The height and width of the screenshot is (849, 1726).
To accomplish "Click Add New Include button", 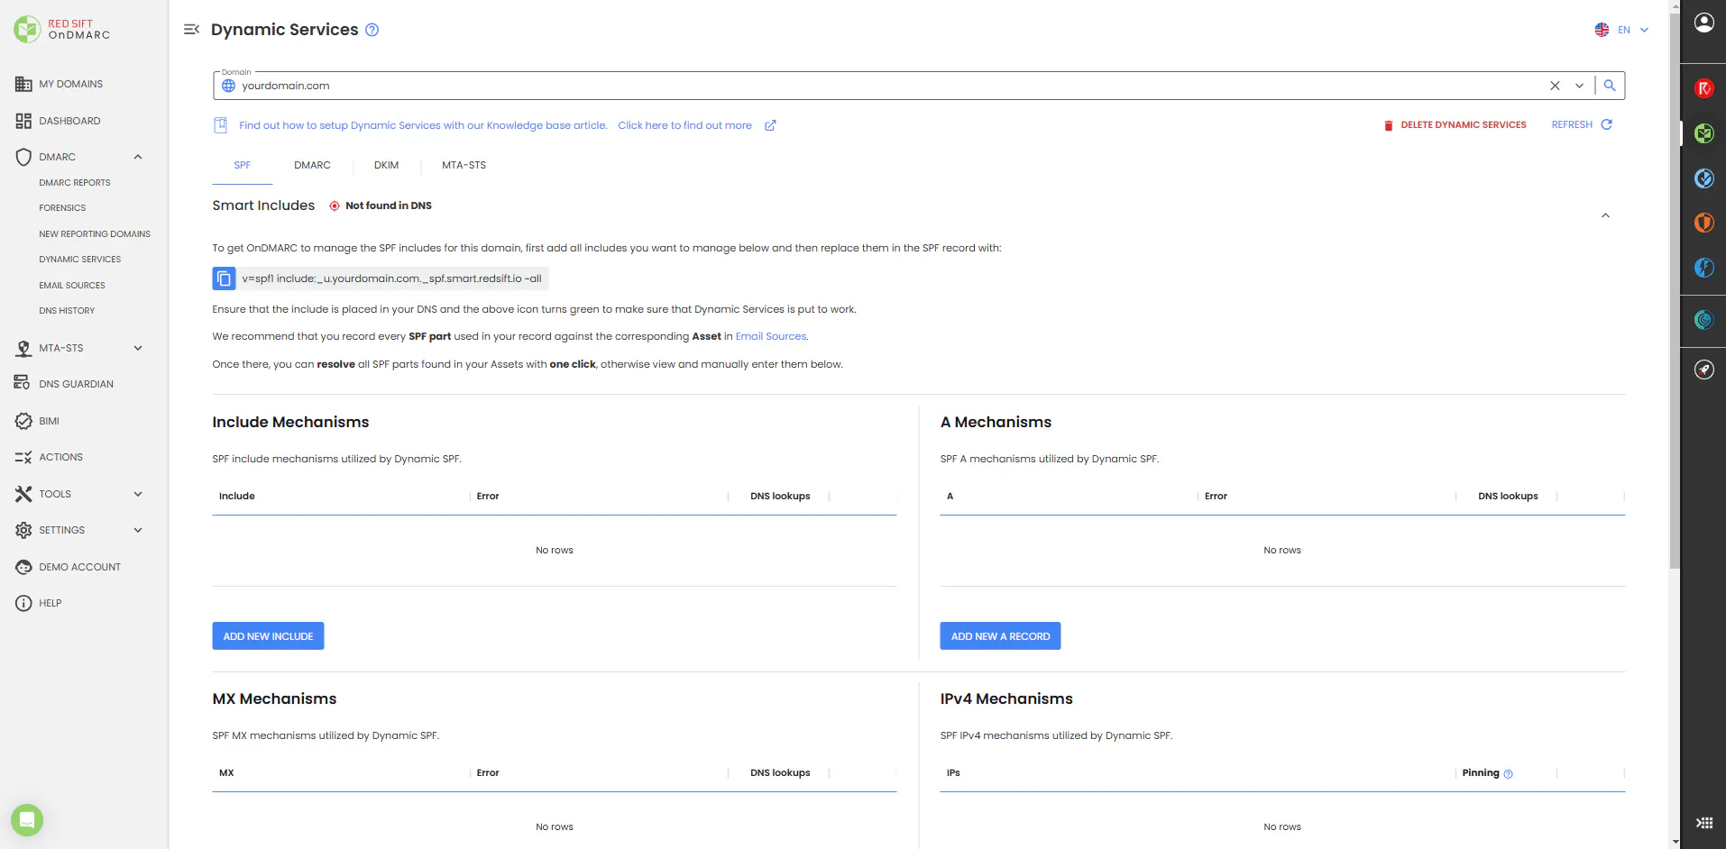I will [x=268, y=636].
